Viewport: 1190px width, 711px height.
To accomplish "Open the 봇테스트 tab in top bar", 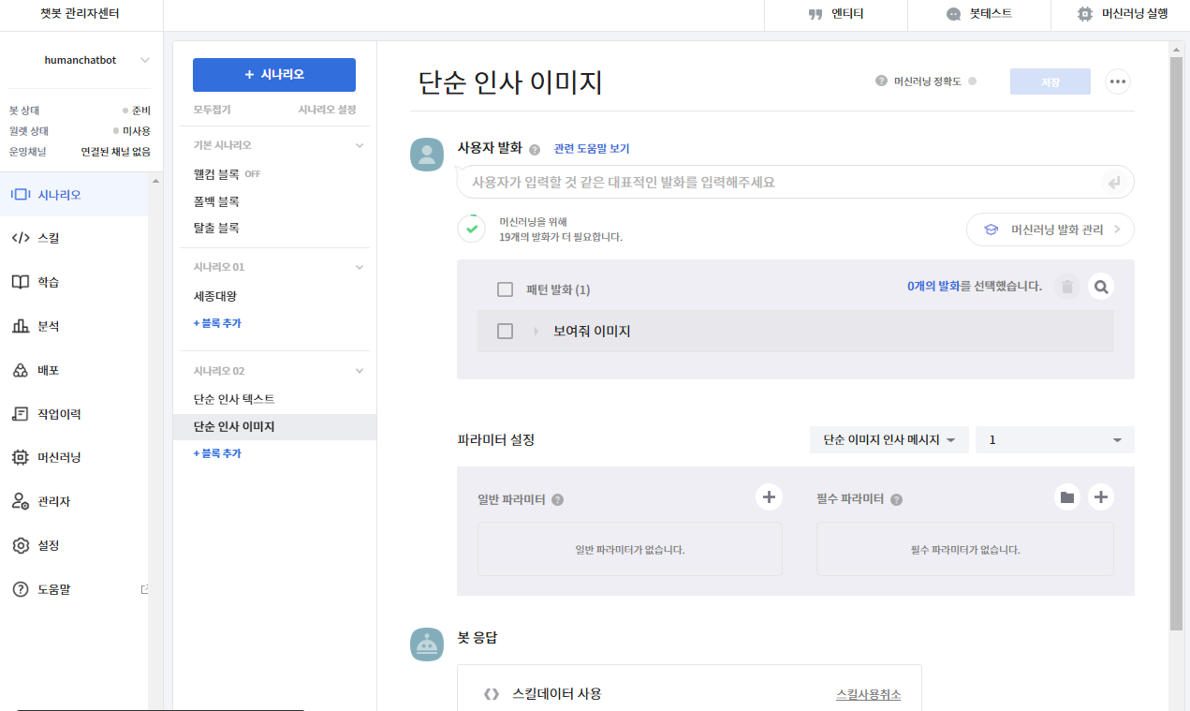I will [x=978, y=14].
